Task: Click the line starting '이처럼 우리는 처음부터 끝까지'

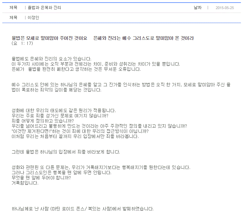Action: point(75,136)
